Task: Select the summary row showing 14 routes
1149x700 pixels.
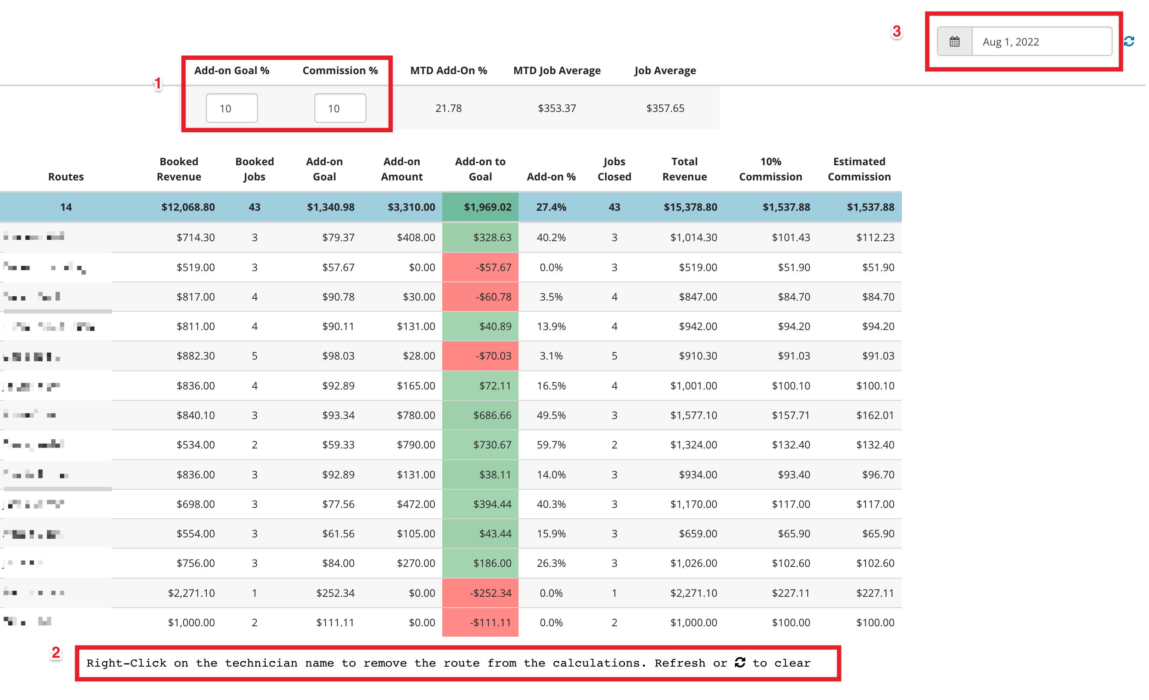Action: pyautogui.click(x=450, y=207)
